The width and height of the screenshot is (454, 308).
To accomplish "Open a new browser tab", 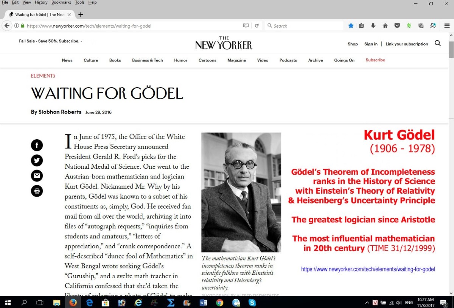I will coord(81,15).
